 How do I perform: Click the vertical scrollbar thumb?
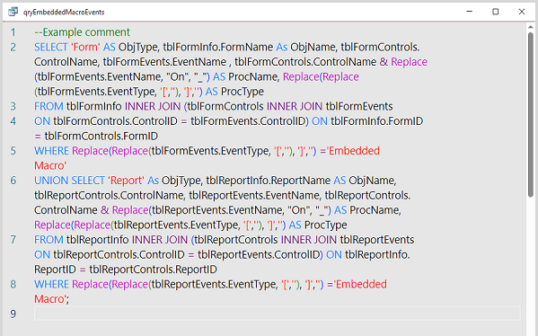531,115
